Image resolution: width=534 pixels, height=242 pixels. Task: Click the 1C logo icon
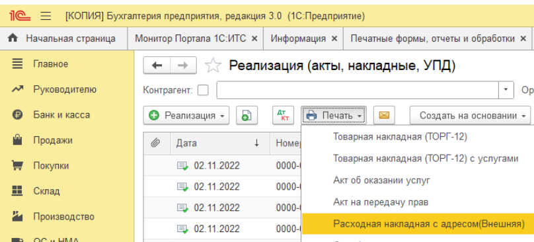tap(20, 16)
